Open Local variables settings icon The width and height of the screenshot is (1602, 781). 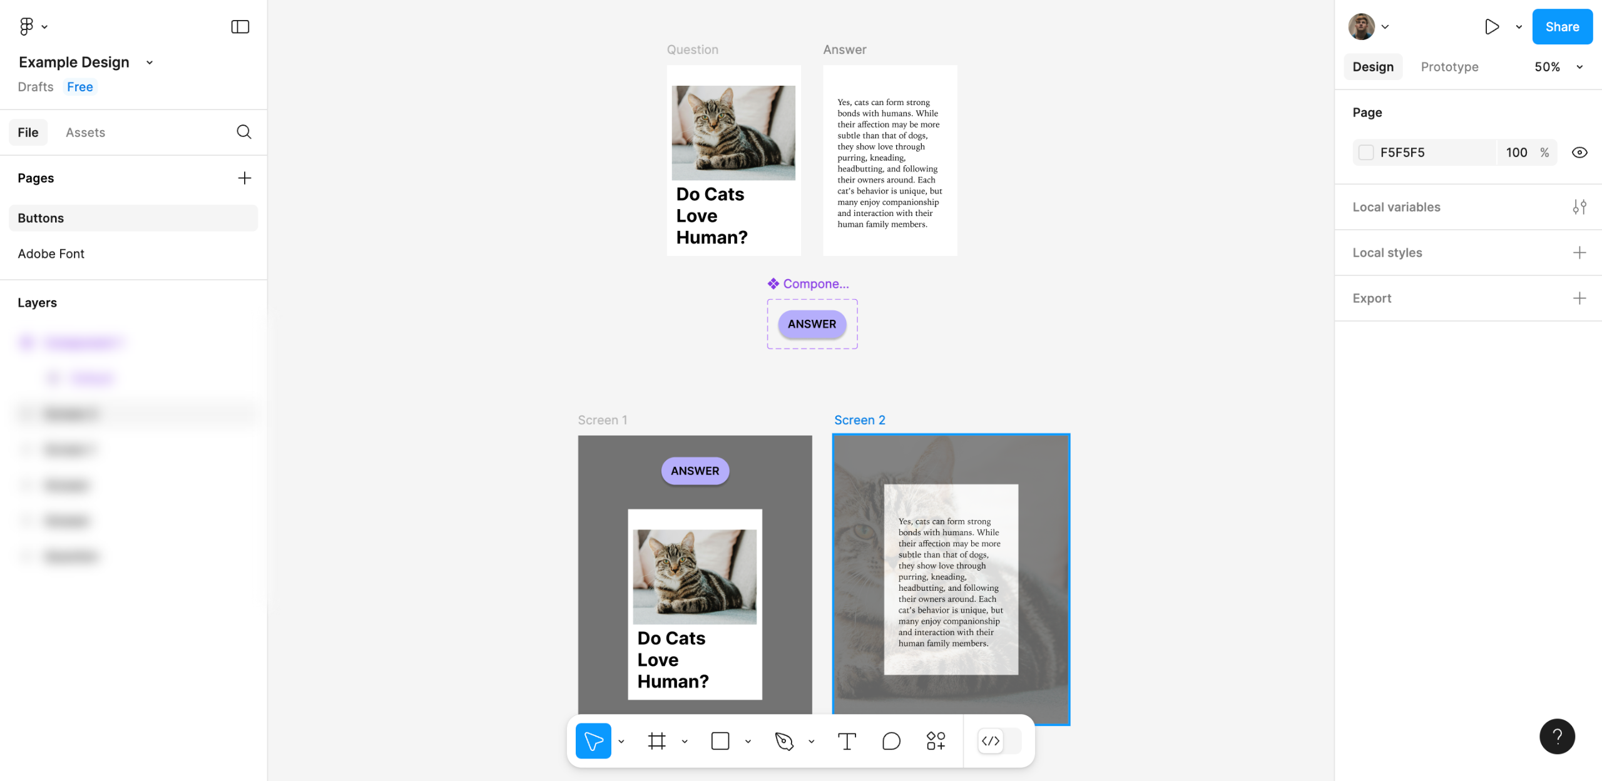(1579, 207)
